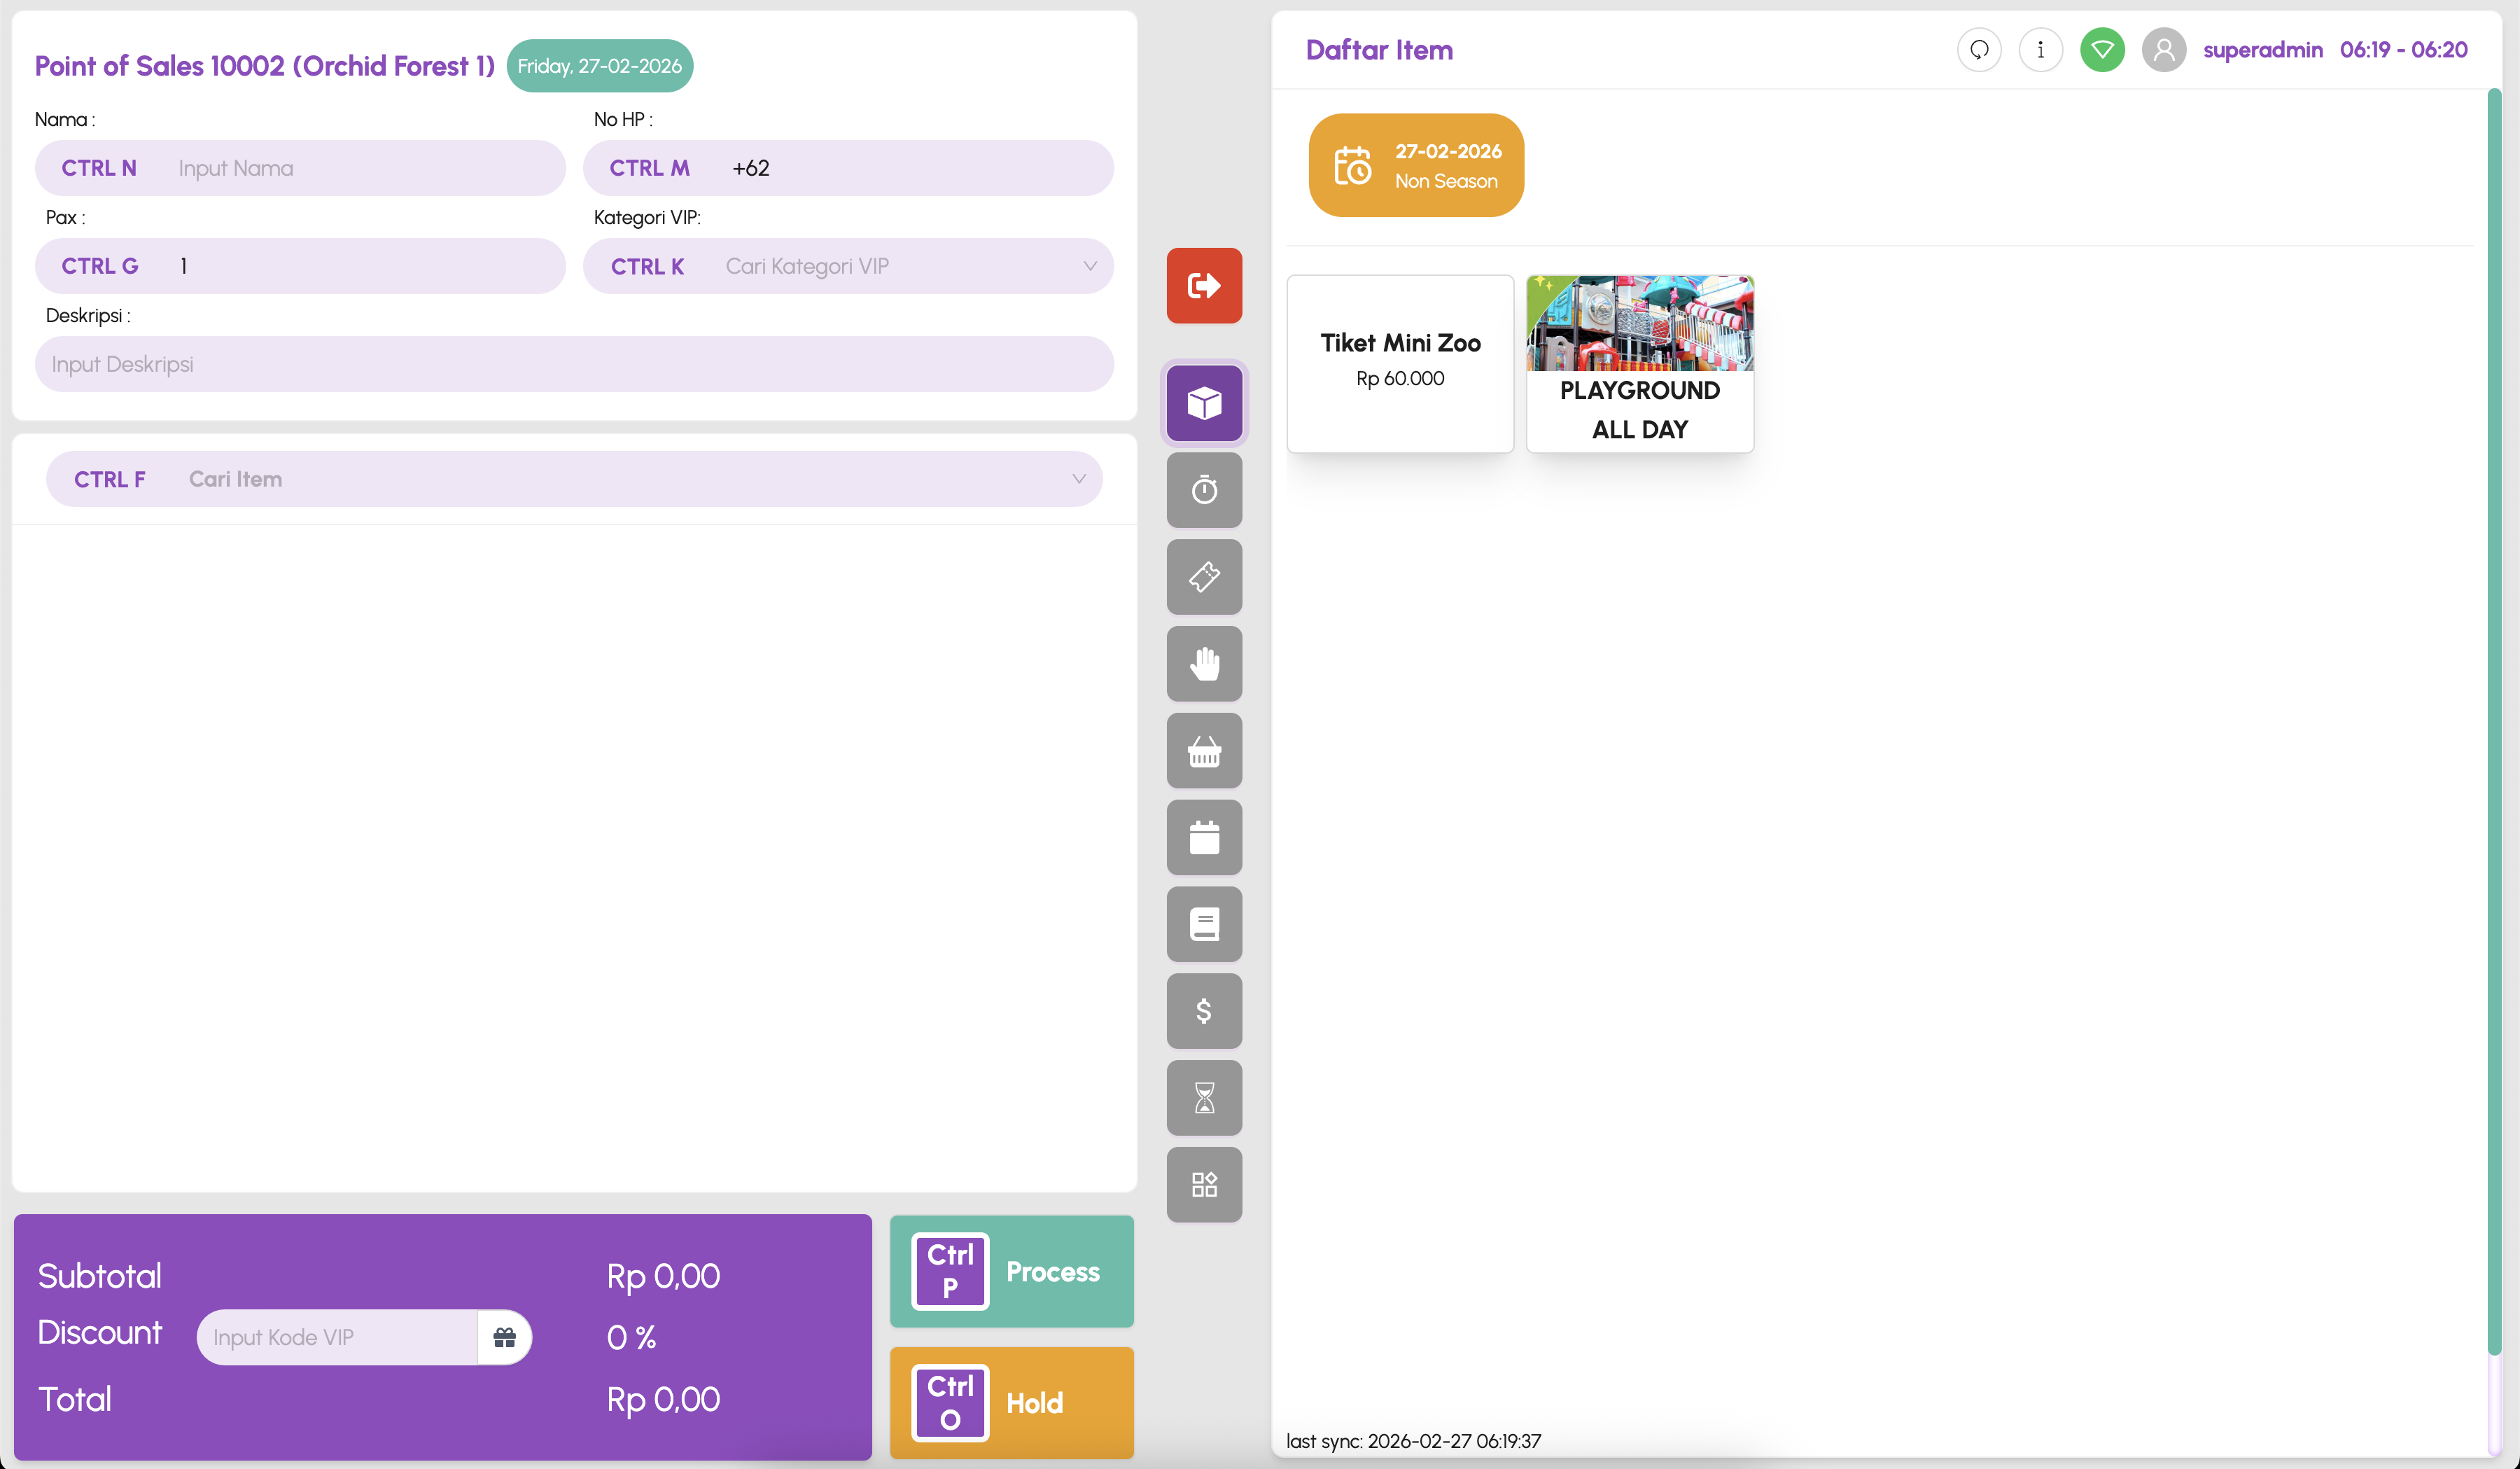The width and height of the screenshot is (2520, 1469).
Task: Select the ticket tool in the sidebar
Action: coord(1204,577)
